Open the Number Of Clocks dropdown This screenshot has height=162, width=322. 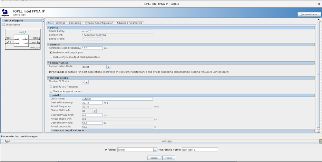tap(87, 82)
